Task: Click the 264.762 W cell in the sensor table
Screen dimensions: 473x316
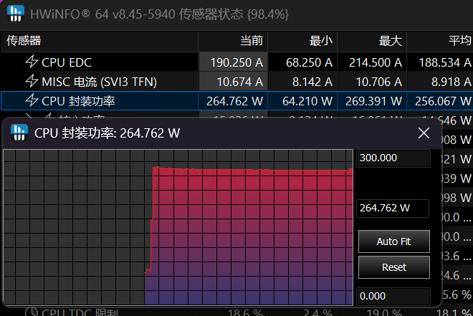Action: (x=234, y=101)
